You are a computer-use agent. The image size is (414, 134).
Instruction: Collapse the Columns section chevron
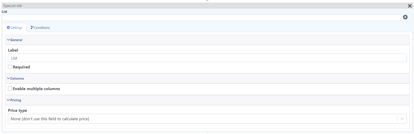[x=8, y=78]
